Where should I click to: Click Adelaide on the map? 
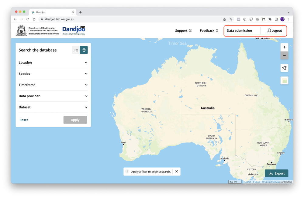coord(225,159)
